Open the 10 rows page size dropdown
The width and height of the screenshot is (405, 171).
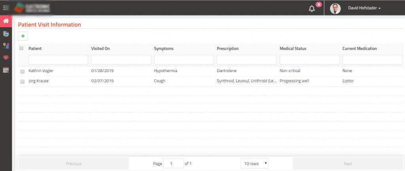coord(254,164)
